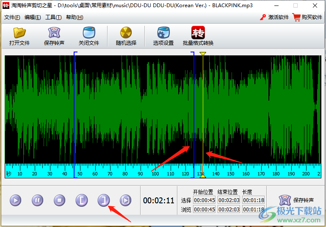Click the blue selection end bracket
This screenshot has width=326, height=227.
(193, 115)
